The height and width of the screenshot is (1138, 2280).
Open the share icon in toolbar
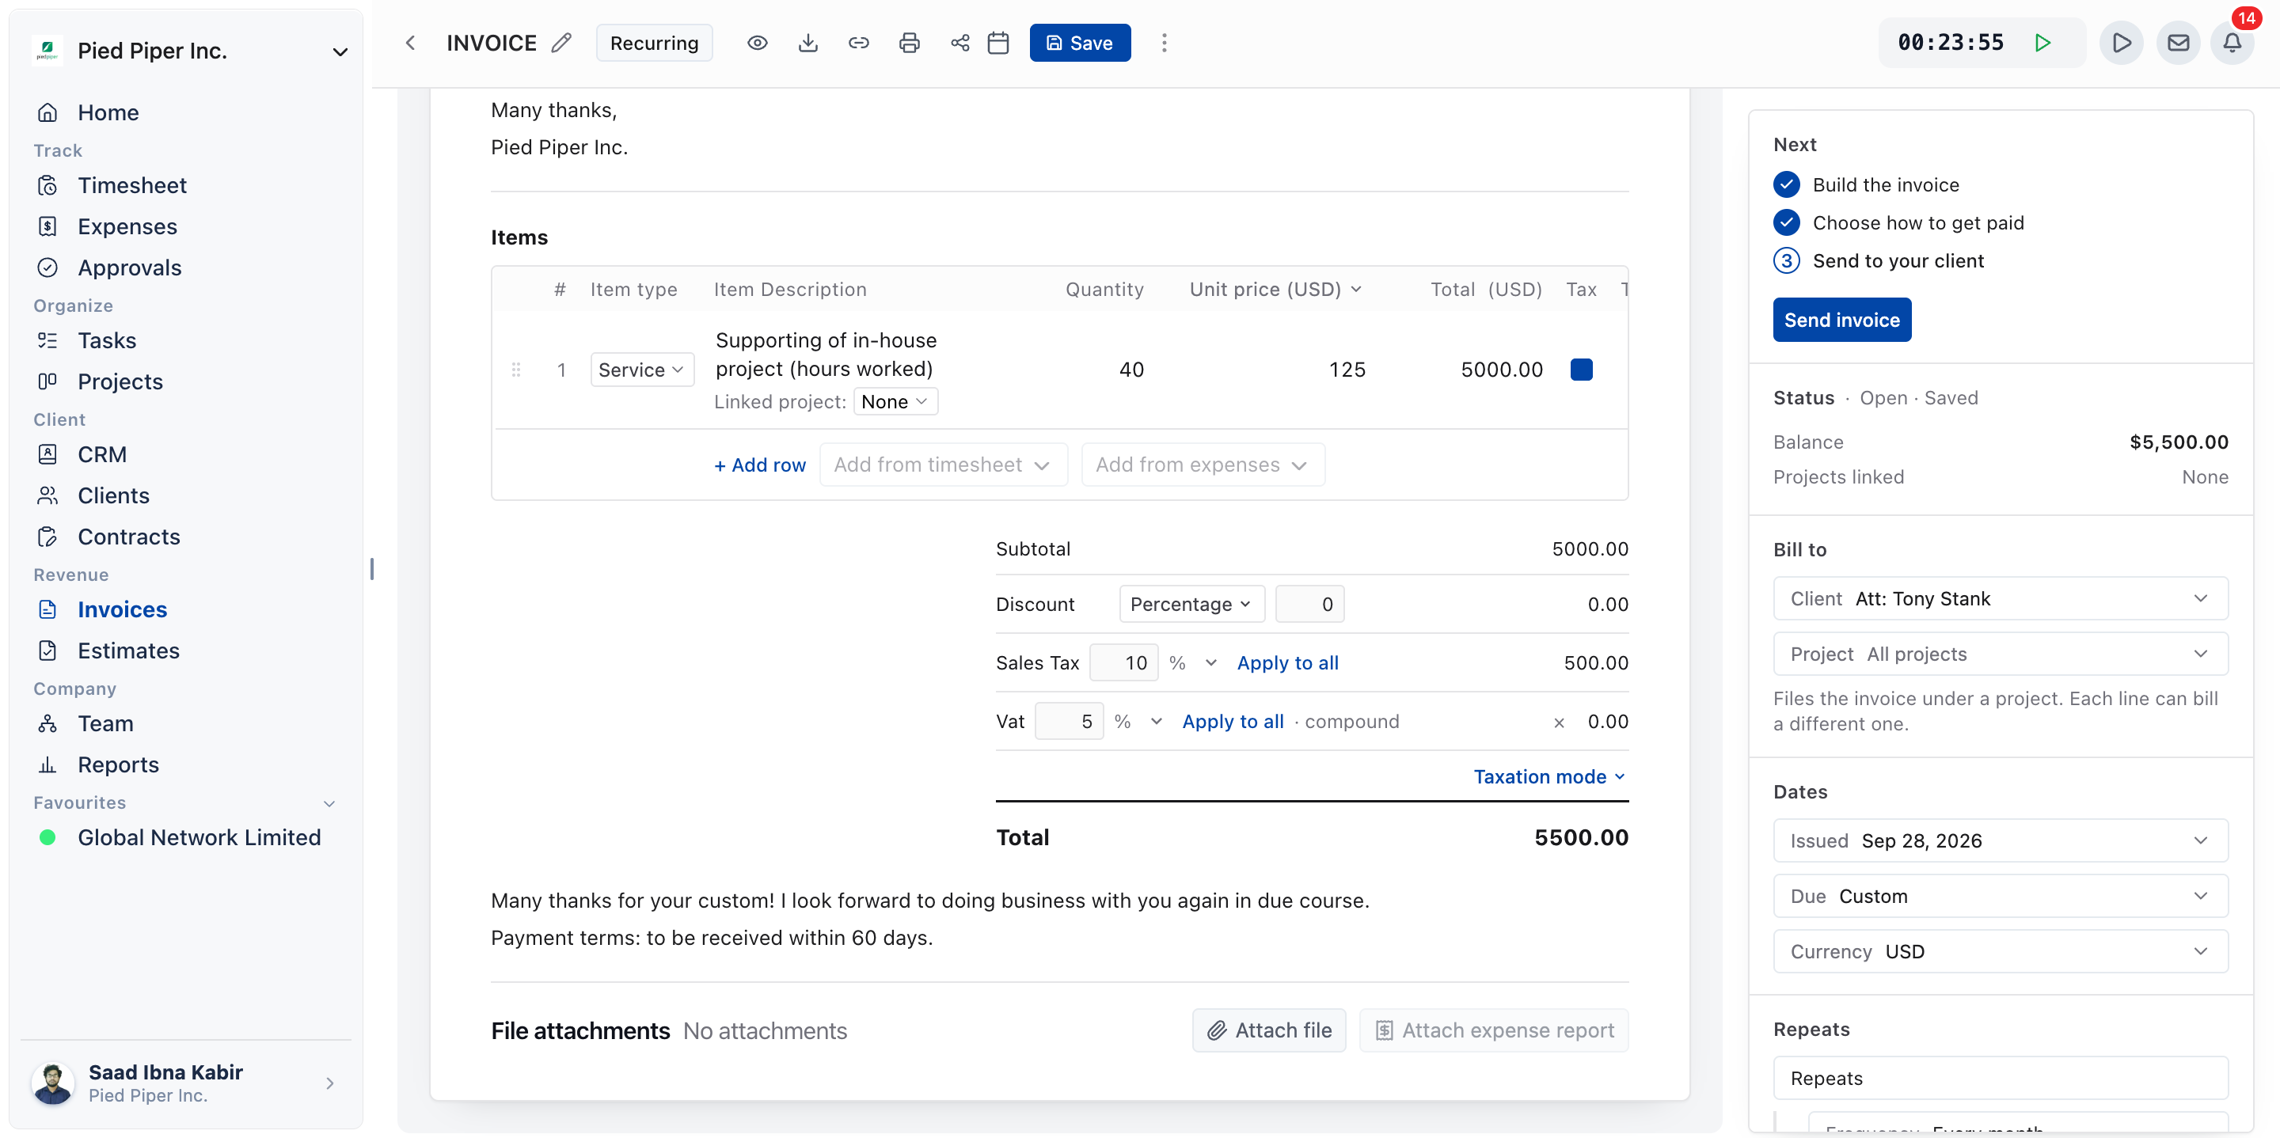[x=959, y=43]
